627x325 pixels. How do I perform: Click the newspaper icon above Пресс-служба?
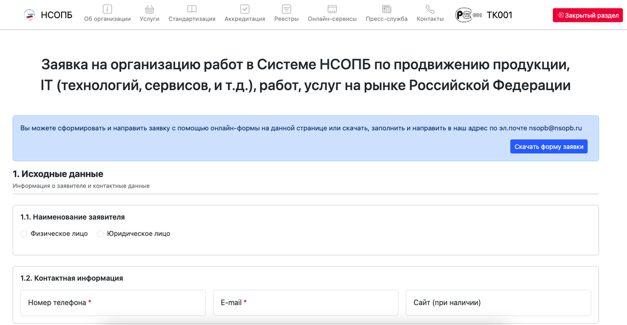pos(387,9)
